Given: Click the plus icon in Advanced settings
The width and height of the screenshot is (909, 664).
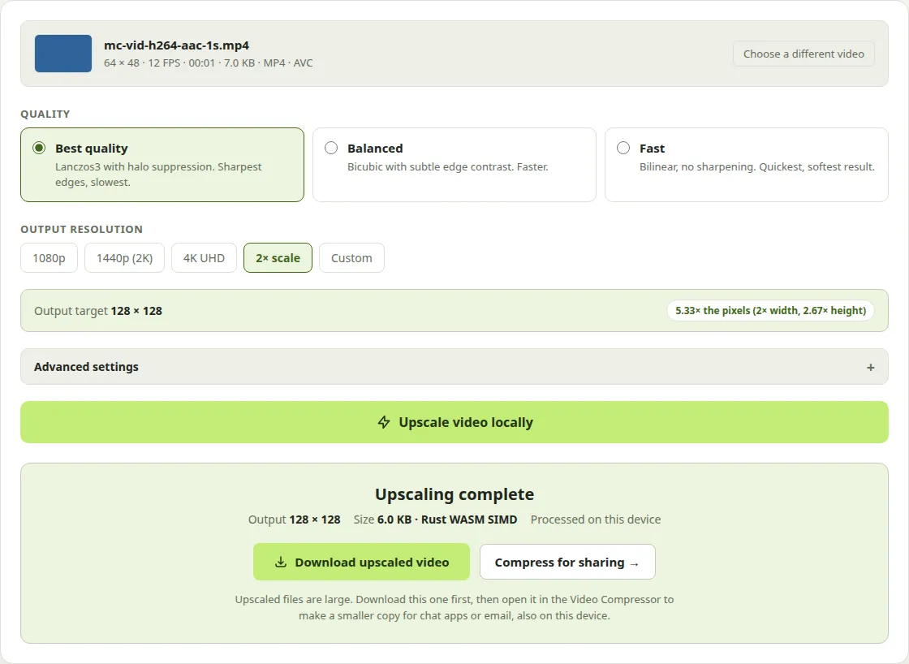Looking at the screenshot, I should tap(870, 367).
